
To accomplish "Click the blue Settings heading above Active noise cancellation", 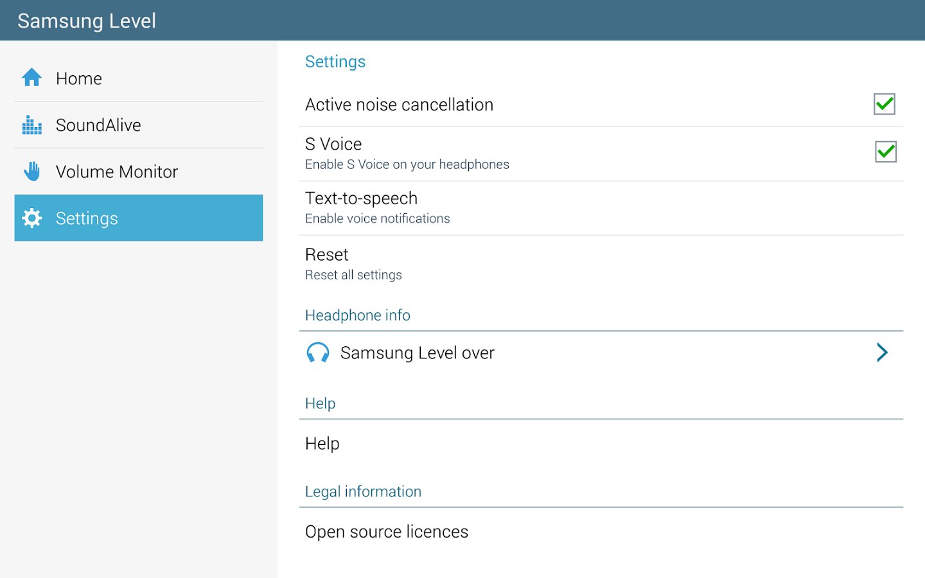I will 335,62.
